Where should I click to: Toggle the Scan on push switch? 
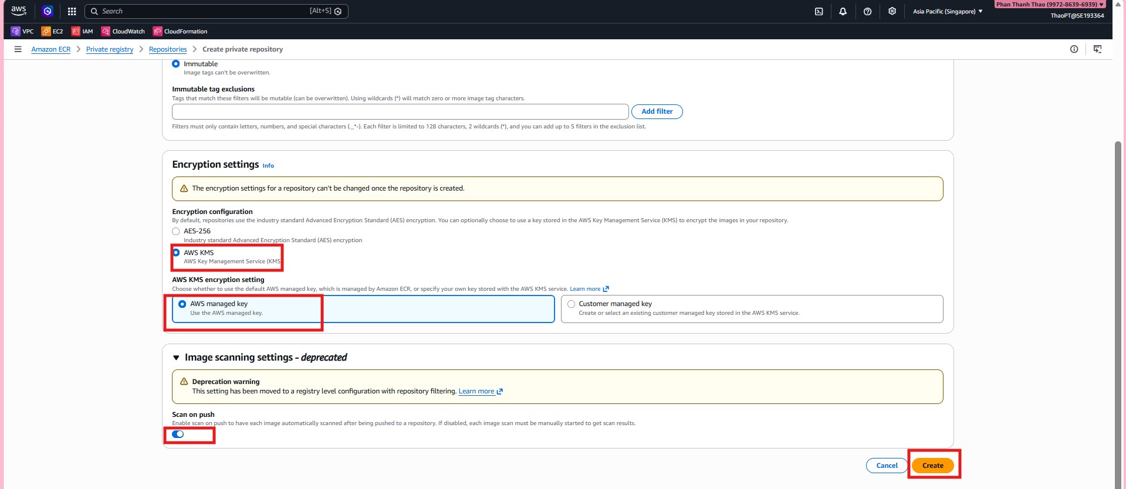(178, 434)
